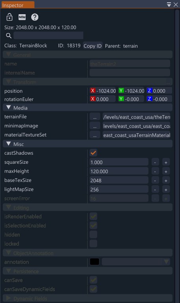Increase maxHeight with plus button
This screenshot has width=180, height=303.
166,171
